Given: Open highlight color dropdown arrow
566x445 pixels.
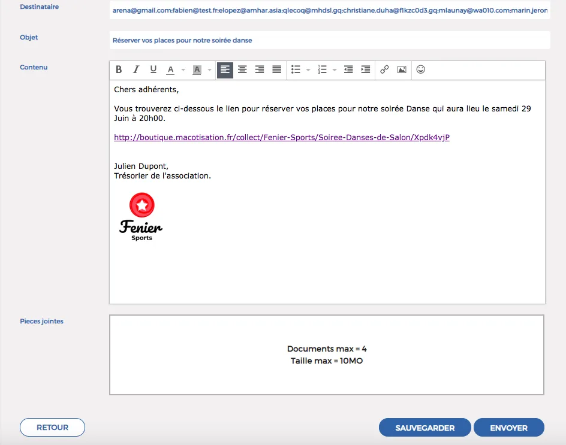Looking at the screenshot, I should click(210, 69).
